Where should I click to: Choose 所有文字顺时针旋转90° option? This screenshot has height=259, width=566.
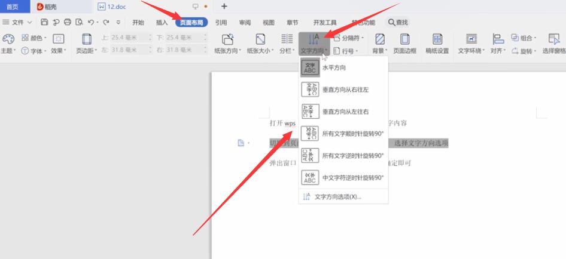coord(343,134)
